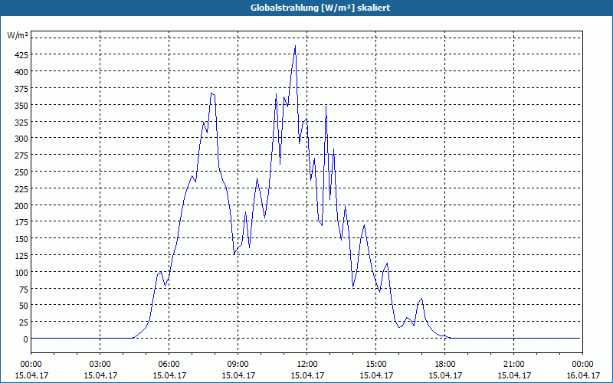
Task: Select the 225 y-axis value
Action: click(x=21, y=188)
